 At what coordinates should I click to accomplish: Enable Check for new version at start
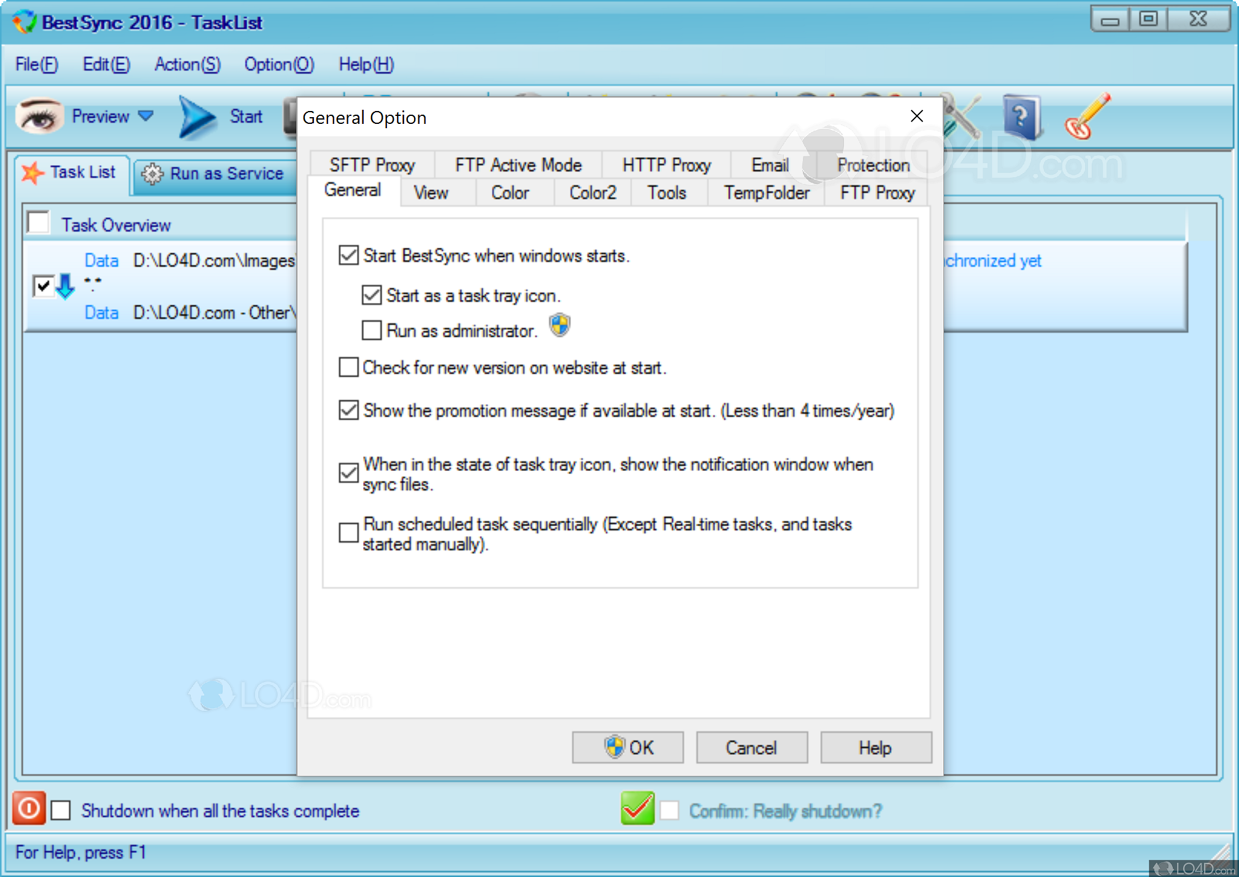click(348, 367)
